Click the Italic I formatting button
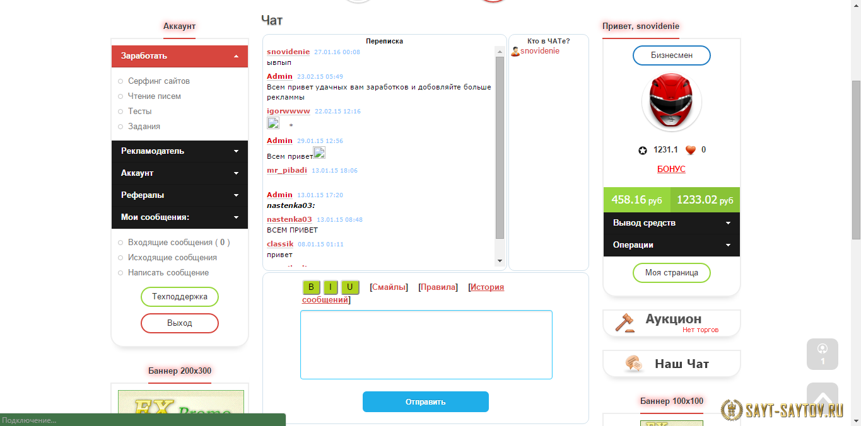Screen dimensions: 861x426 click(x=331, y=287)
